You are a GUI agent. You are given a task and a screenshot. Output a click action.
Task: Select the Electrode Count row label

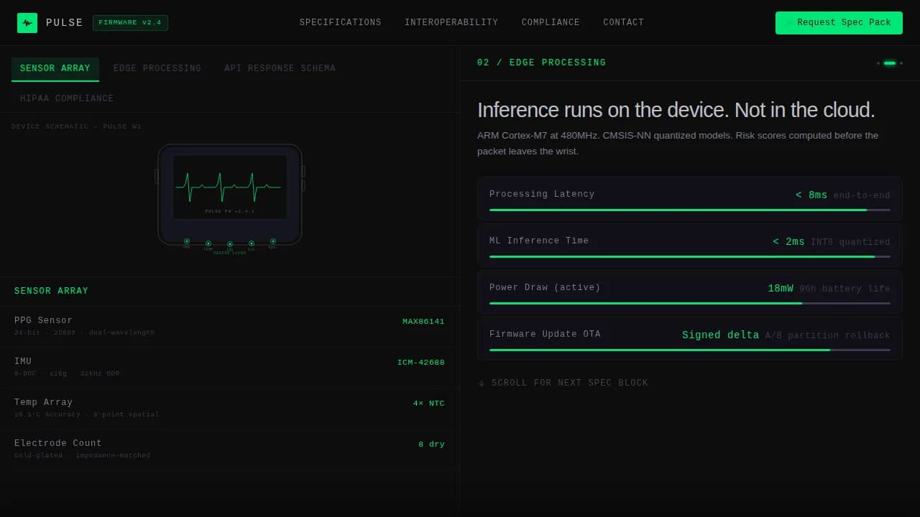coord(58,443)
